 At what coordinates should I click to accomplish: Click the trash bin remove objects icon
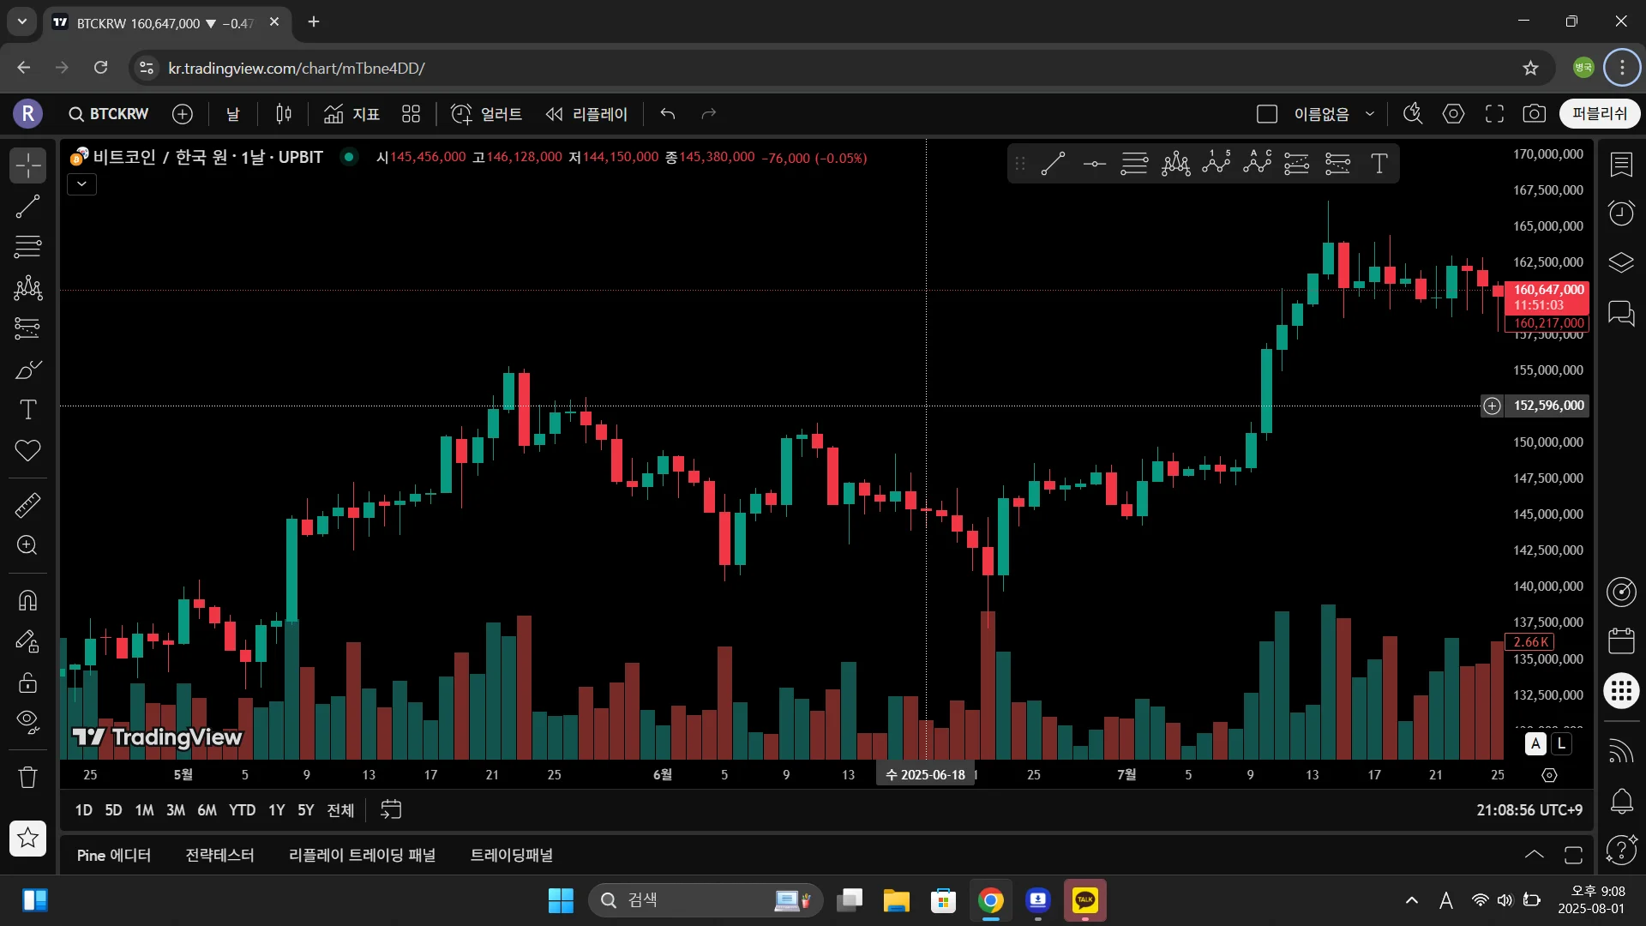[x=27, y=777]
